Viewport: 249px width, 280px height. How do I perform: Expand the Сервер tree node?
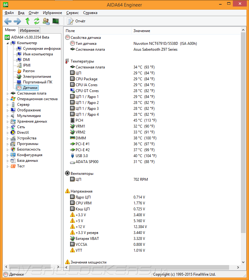(x=7, y=105)
